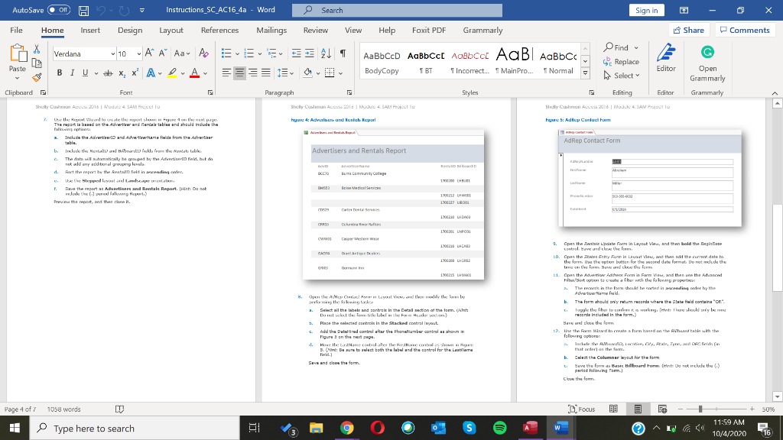
Task: Apply bold formatting
Action: pos(60,73)
